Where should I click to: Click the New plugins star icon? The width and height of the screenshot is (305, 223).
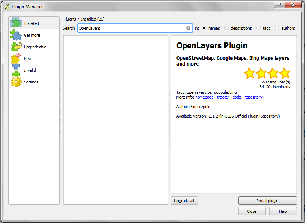point(16,58)
